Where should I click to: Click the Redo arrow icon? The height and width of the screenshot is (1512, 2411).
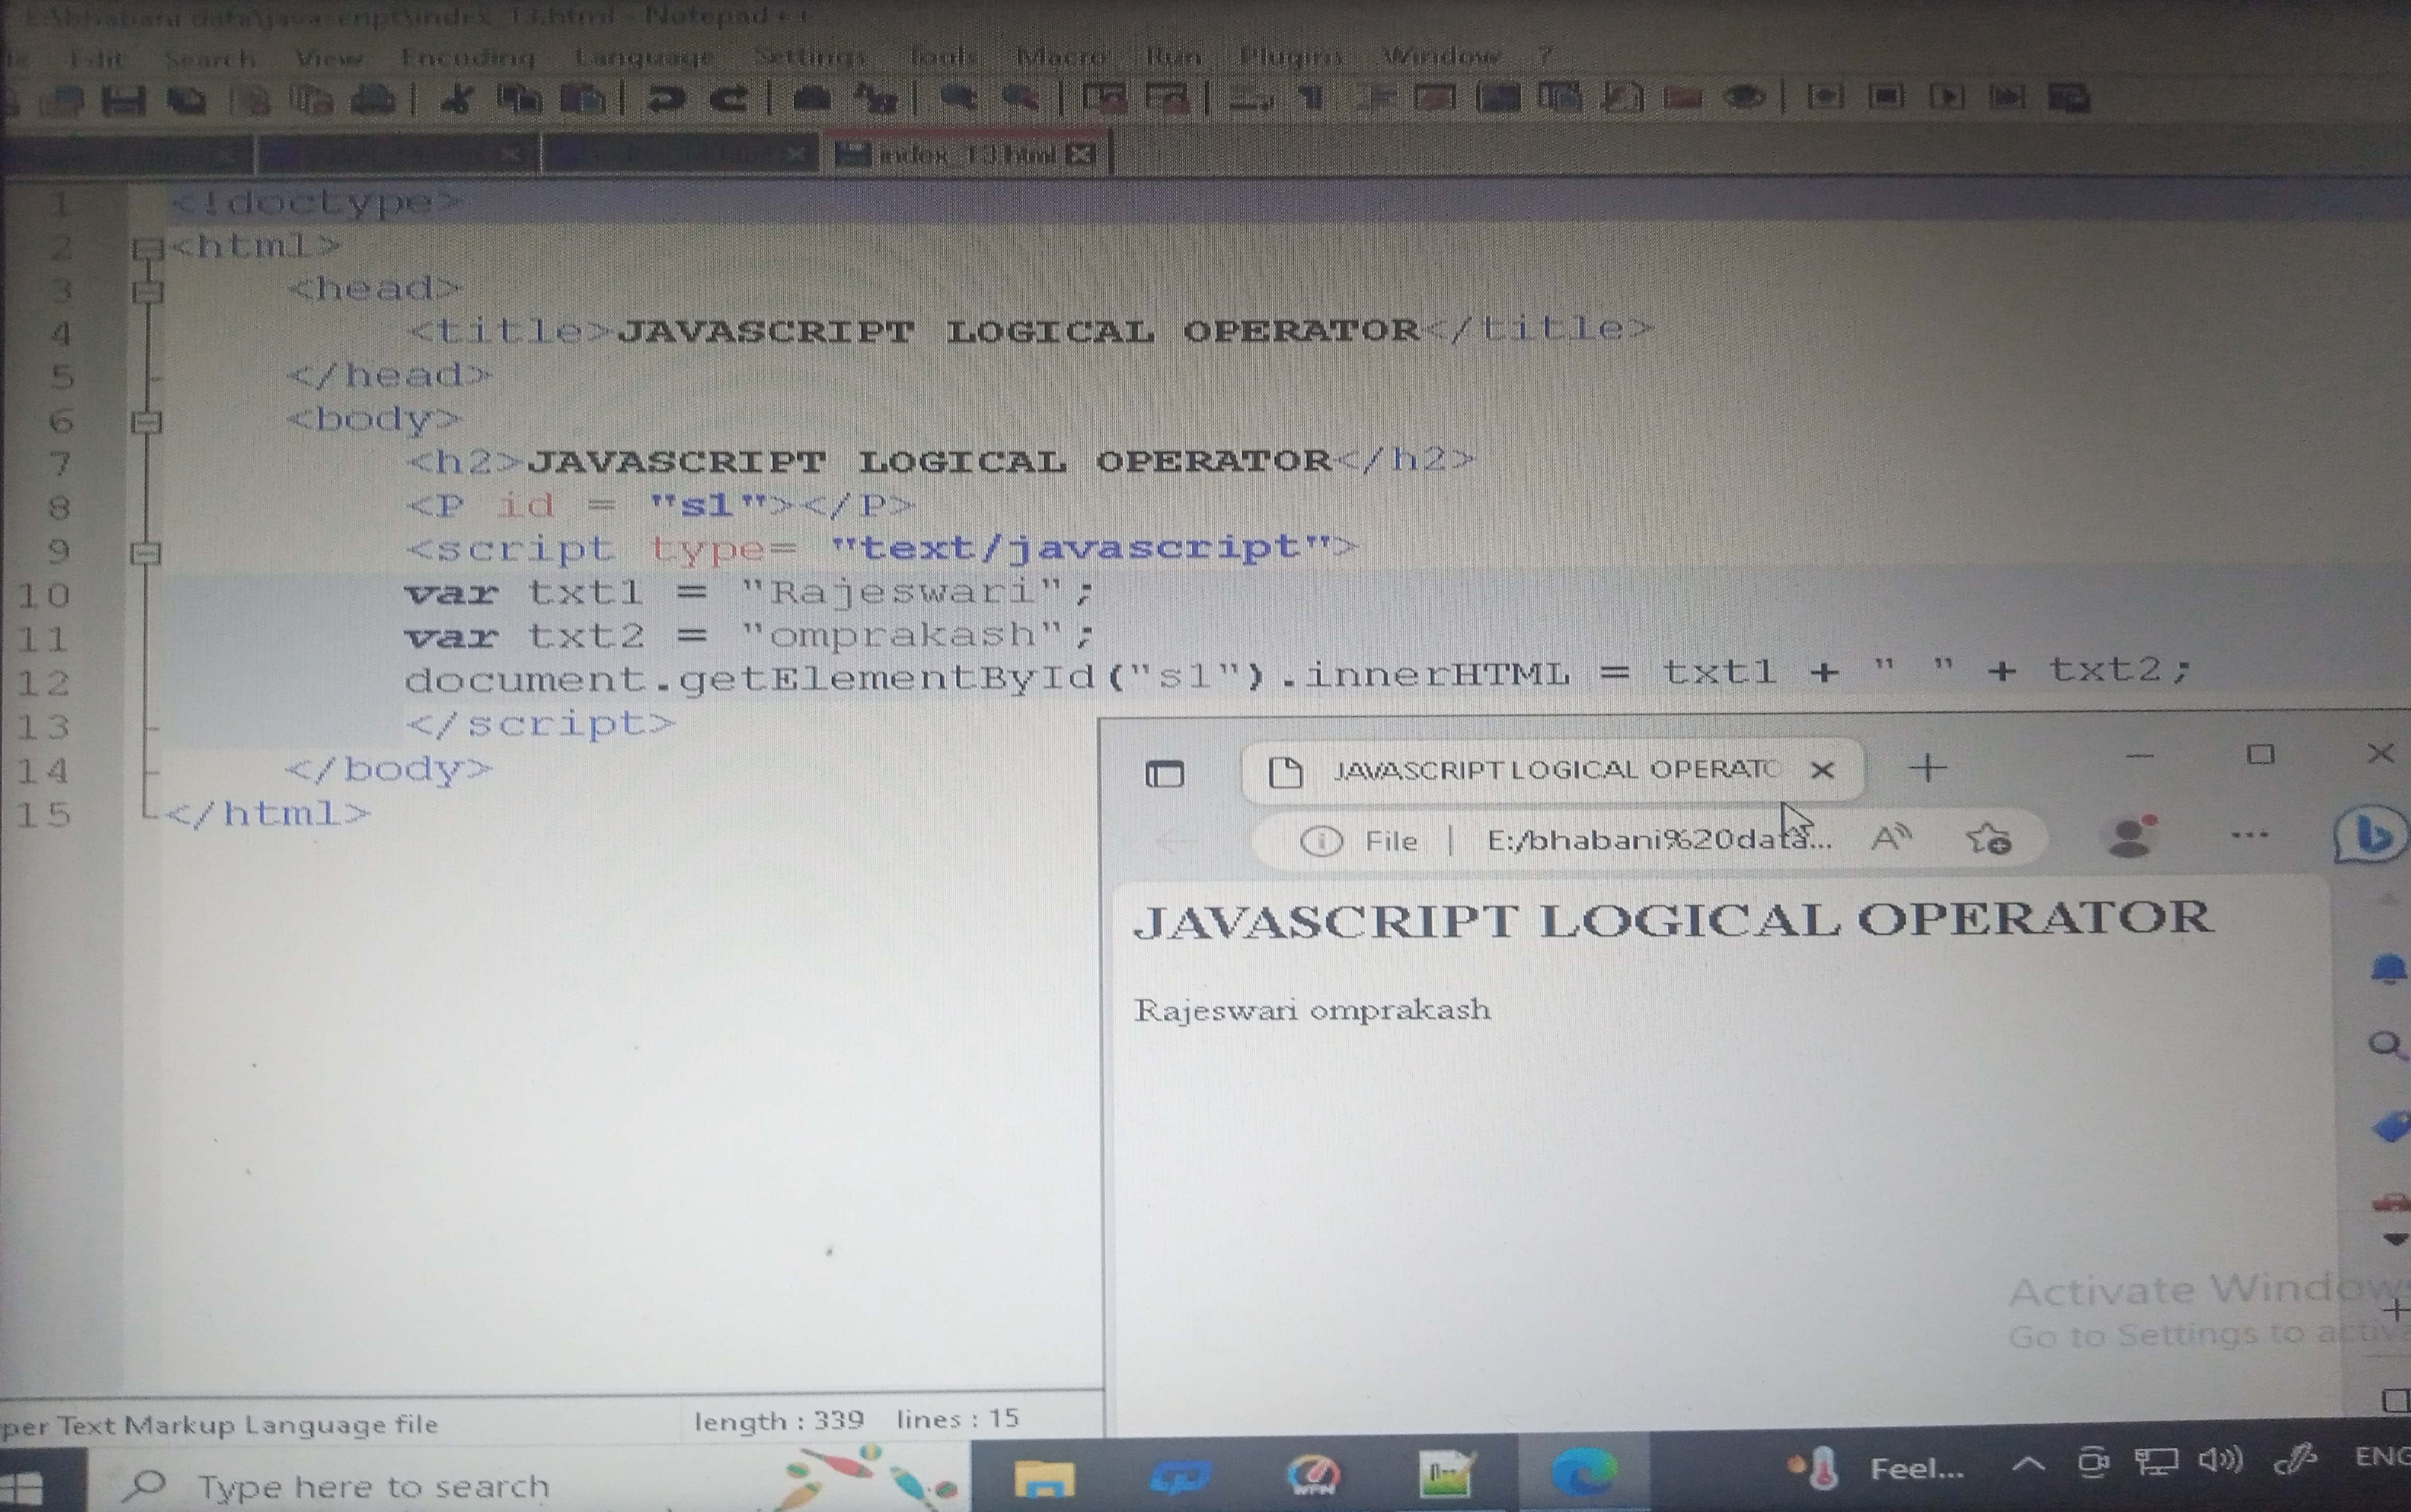point(730,98)
